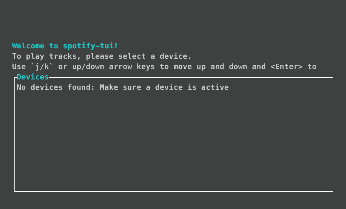The height and width of the screenshot is (209, 346).
Task: Click the area below the Devices panel
Action: [173, 200]
